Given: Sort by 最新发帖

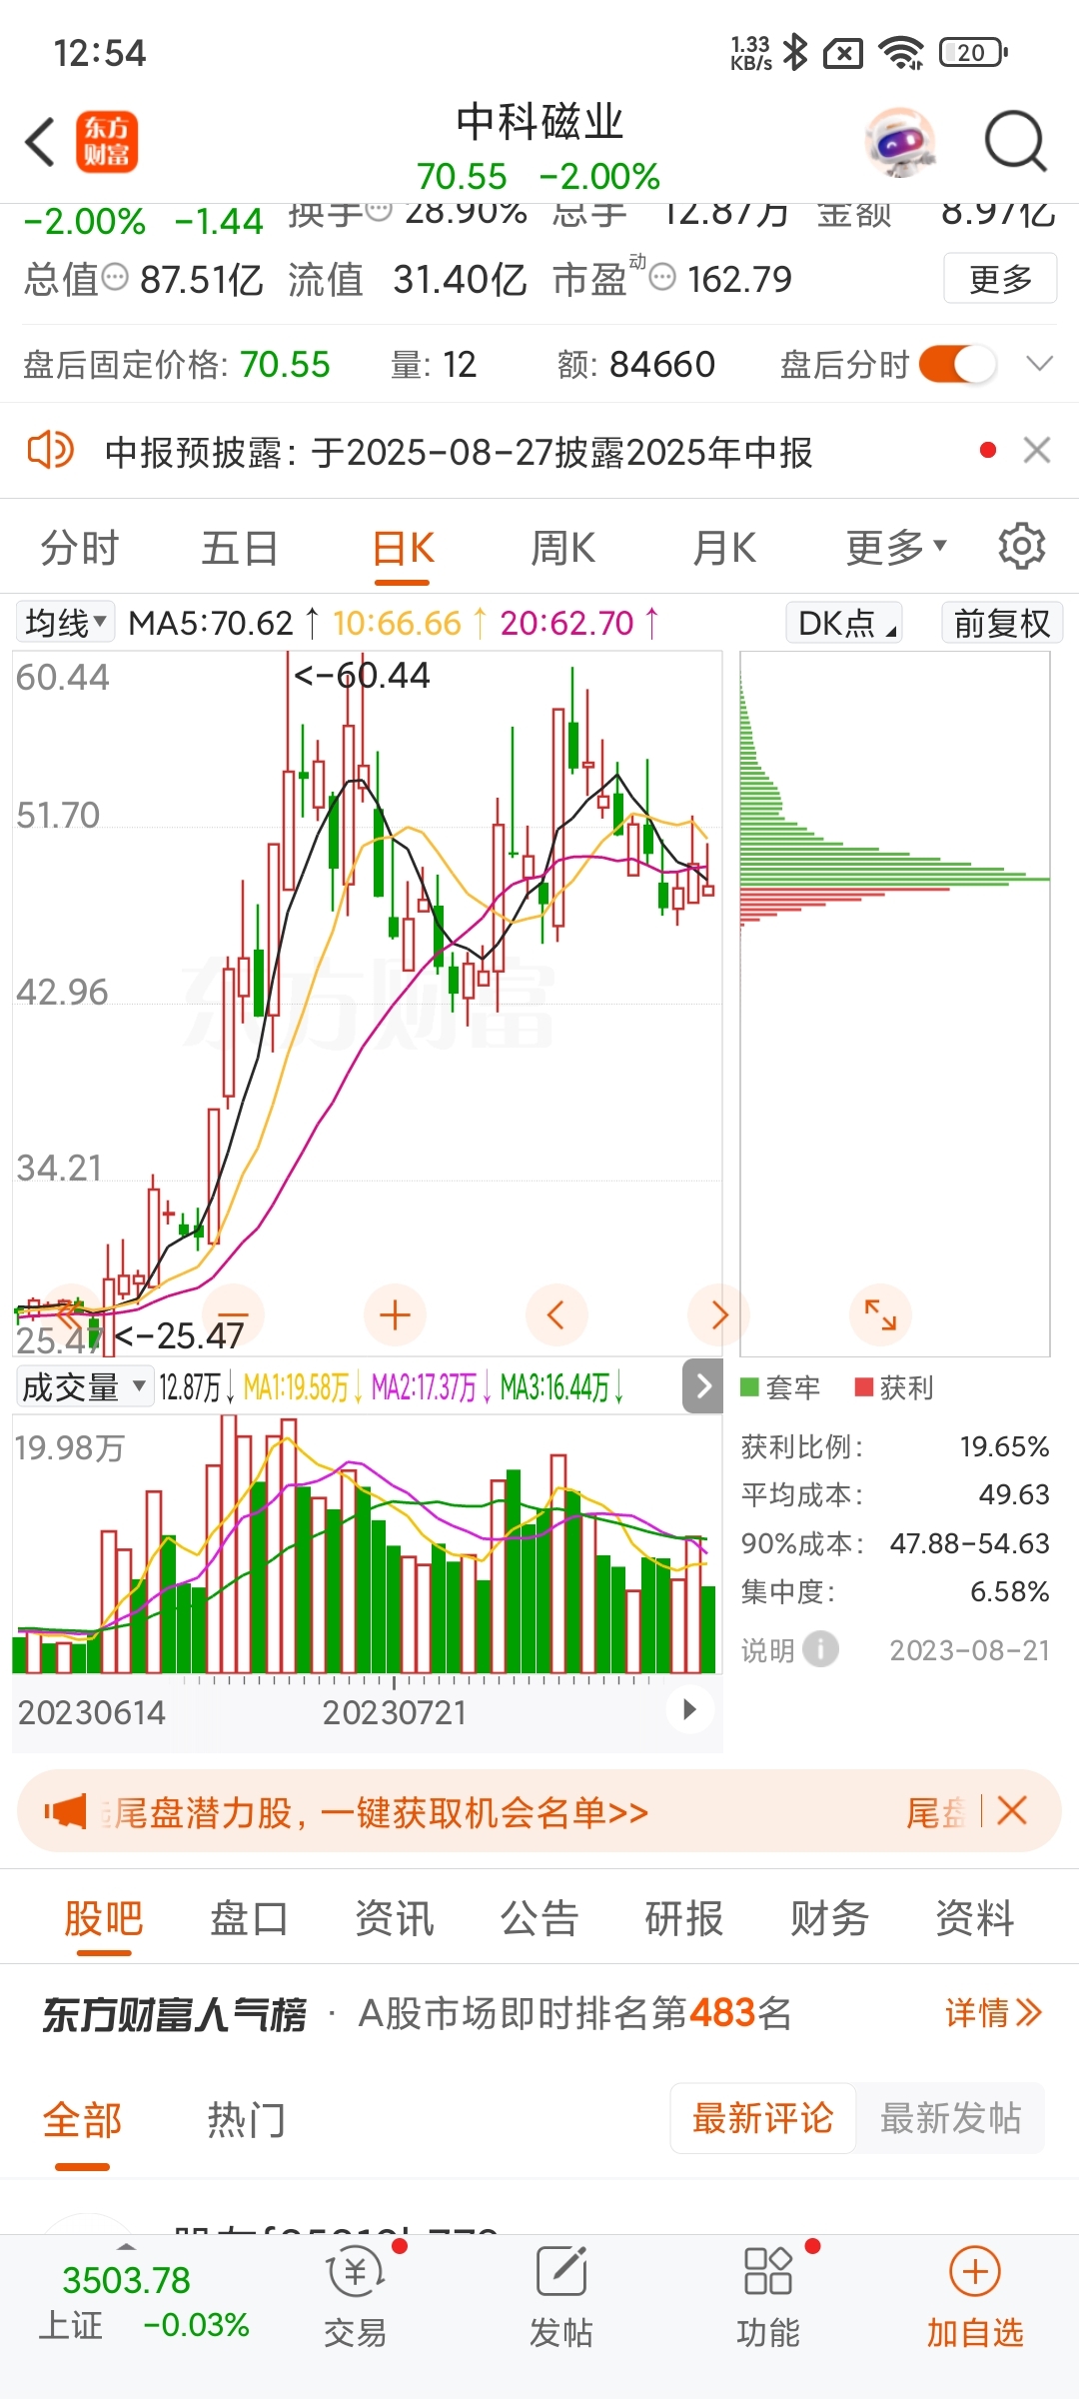Looking at the screenshot, I should pos(950,2117).
